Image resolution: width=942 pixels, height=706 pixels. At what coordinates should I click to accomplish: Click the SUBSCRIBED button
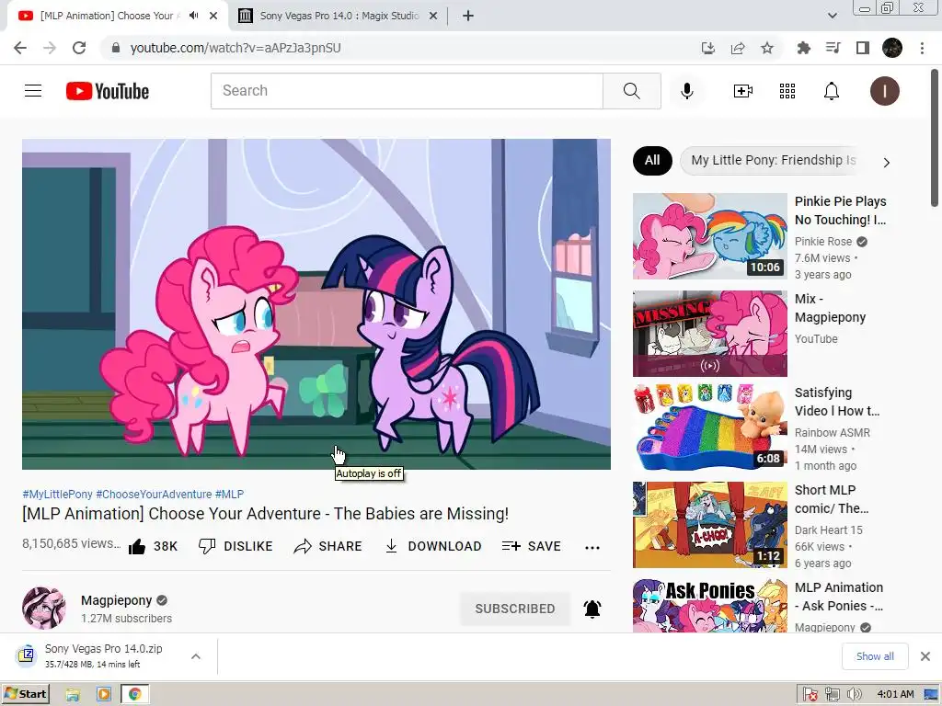point(515,609)
